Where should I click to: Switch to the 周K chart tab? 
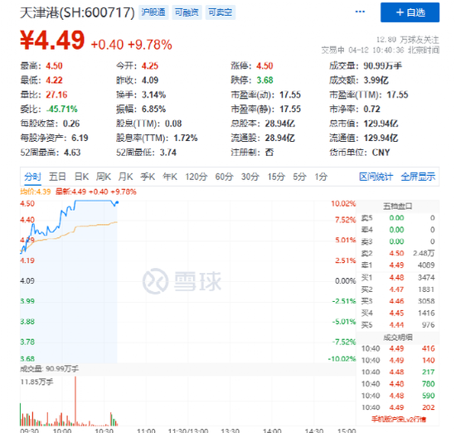tap(104, 177)
